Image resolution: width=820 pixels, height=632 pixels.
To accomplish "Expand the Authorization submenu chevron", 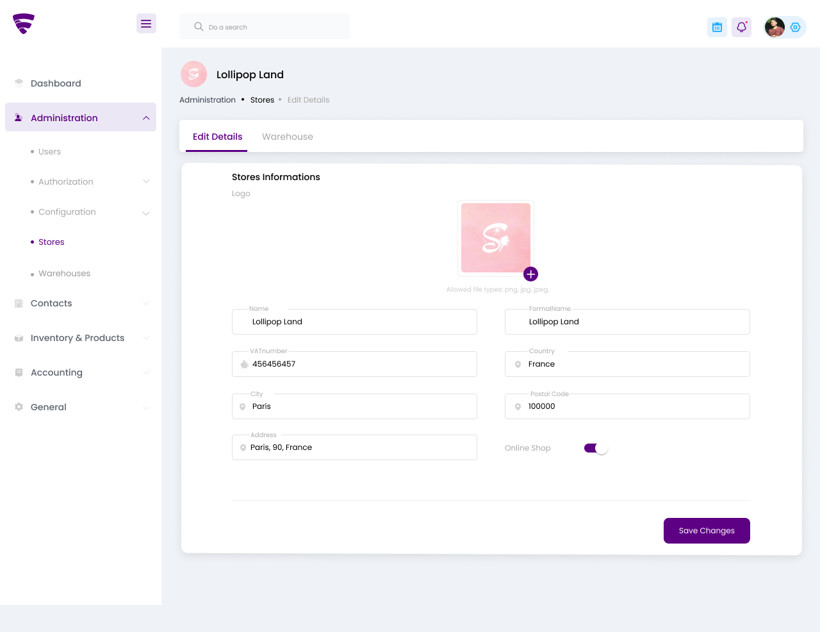I will click(x=146, y=181).
